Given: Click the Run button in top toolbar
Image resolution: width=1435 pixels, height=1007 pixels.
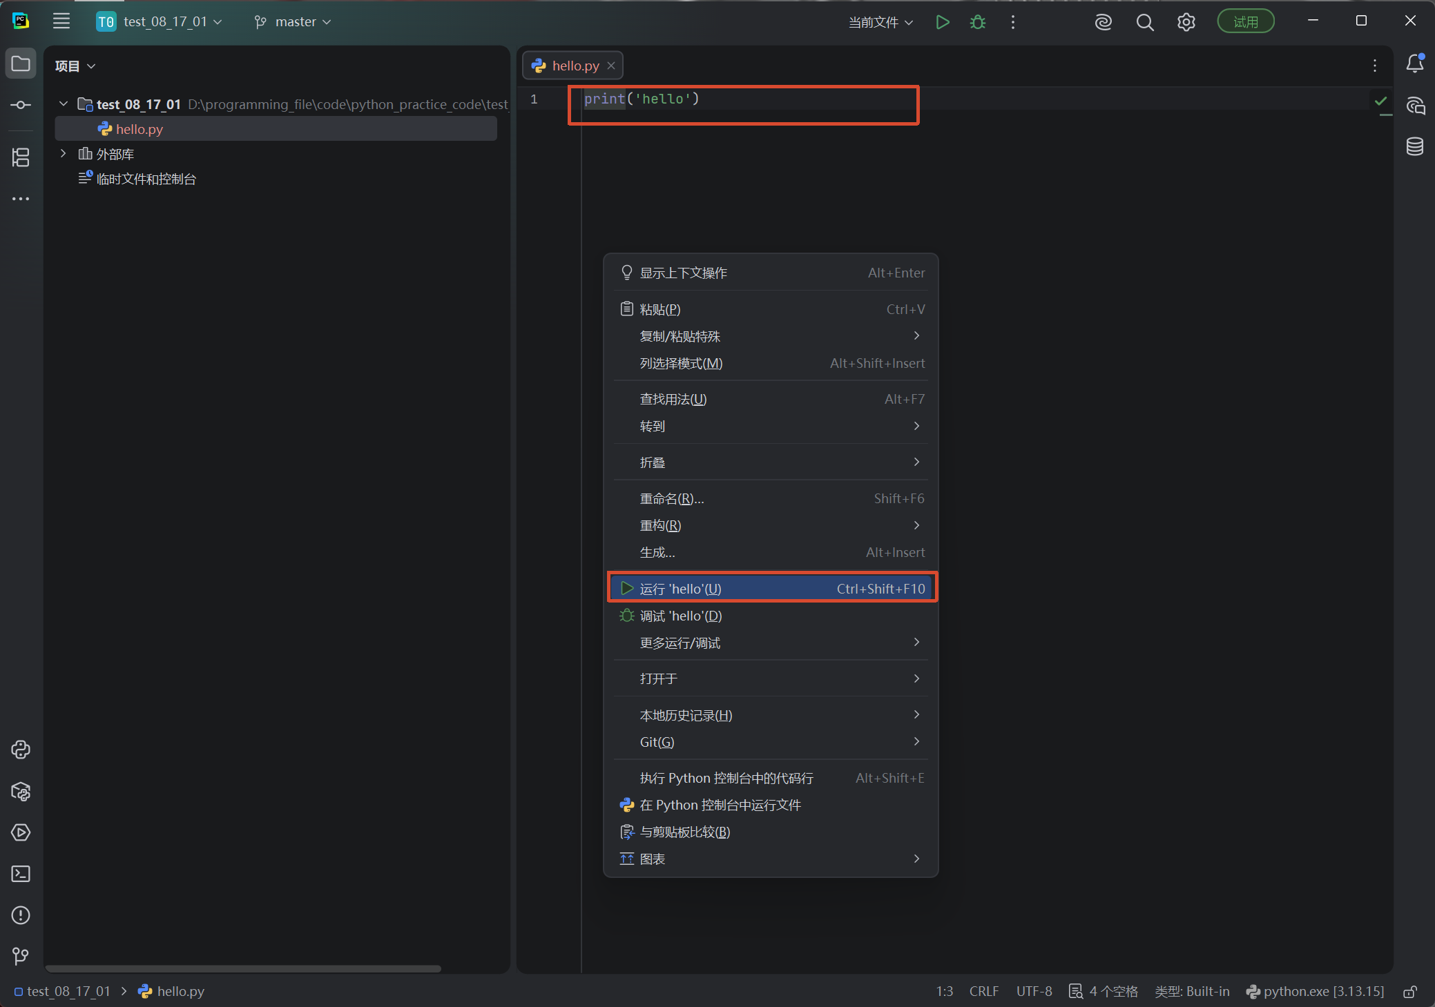Looking at the screenshot, I should coord(942,22).
